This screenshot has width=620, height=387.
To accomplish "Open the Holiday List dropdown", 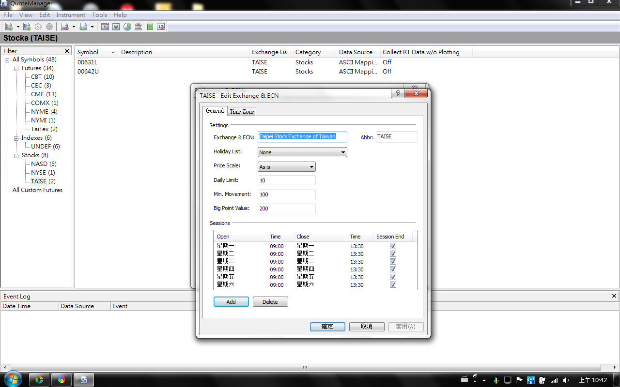I will tap(302, 152).
